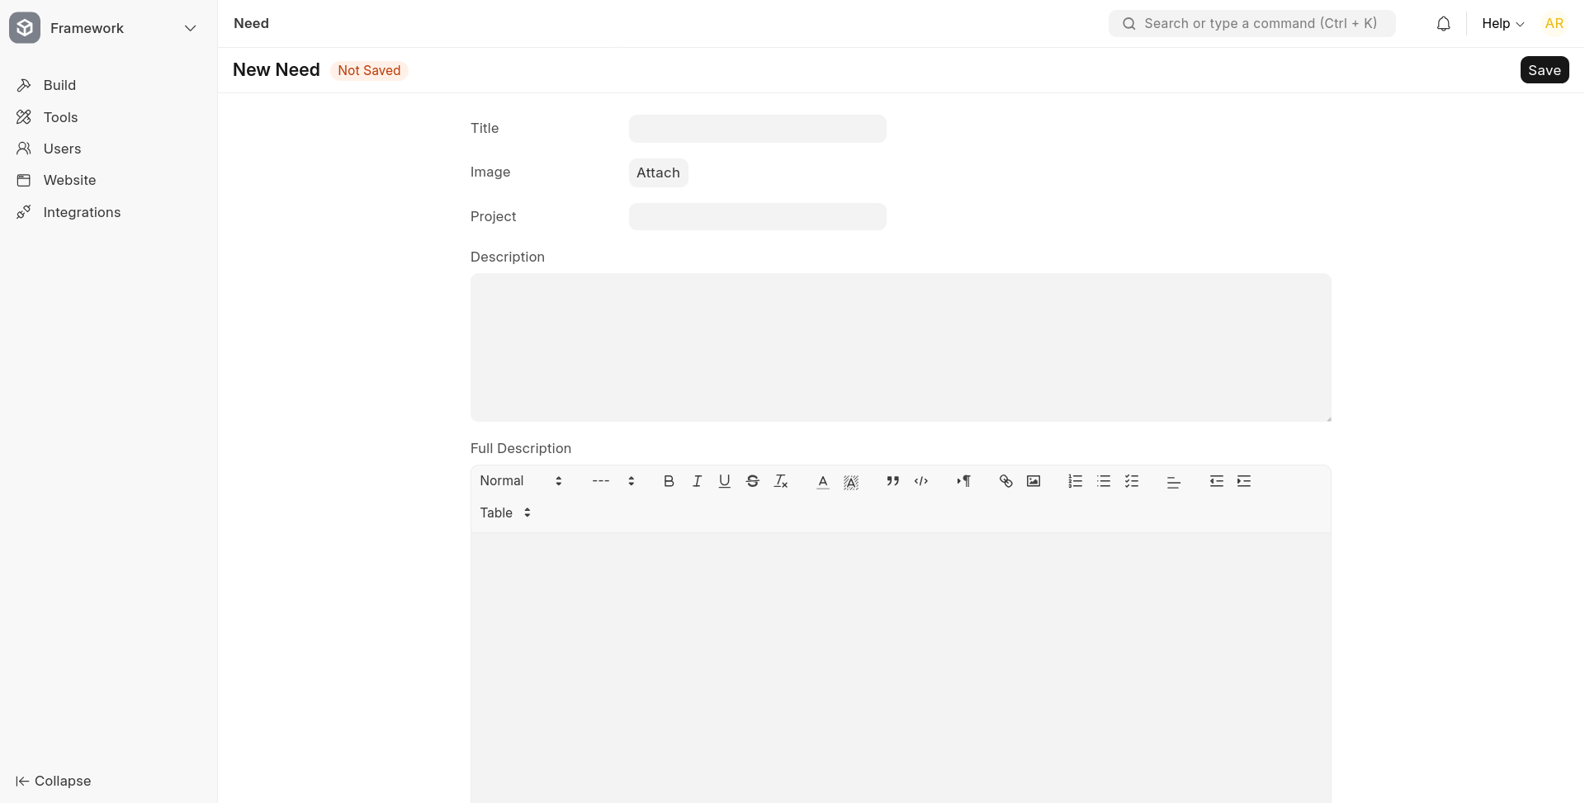Click the New Need page title
Screen dimensions: 1585x803
pyautogui.click(x=277, y=70)
